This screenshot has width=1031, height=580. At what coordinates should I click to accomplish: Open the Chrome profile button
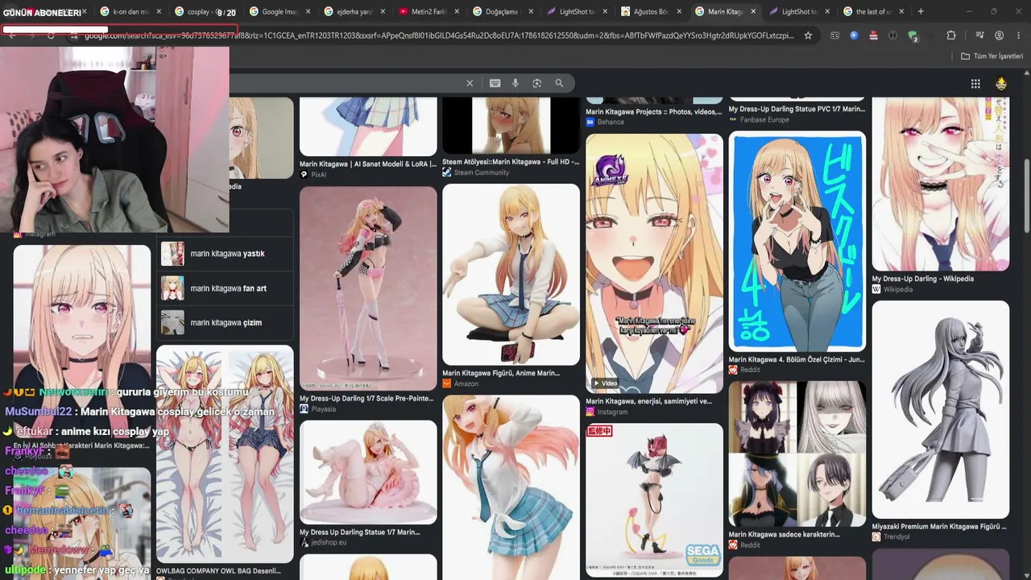point(1000,35)
